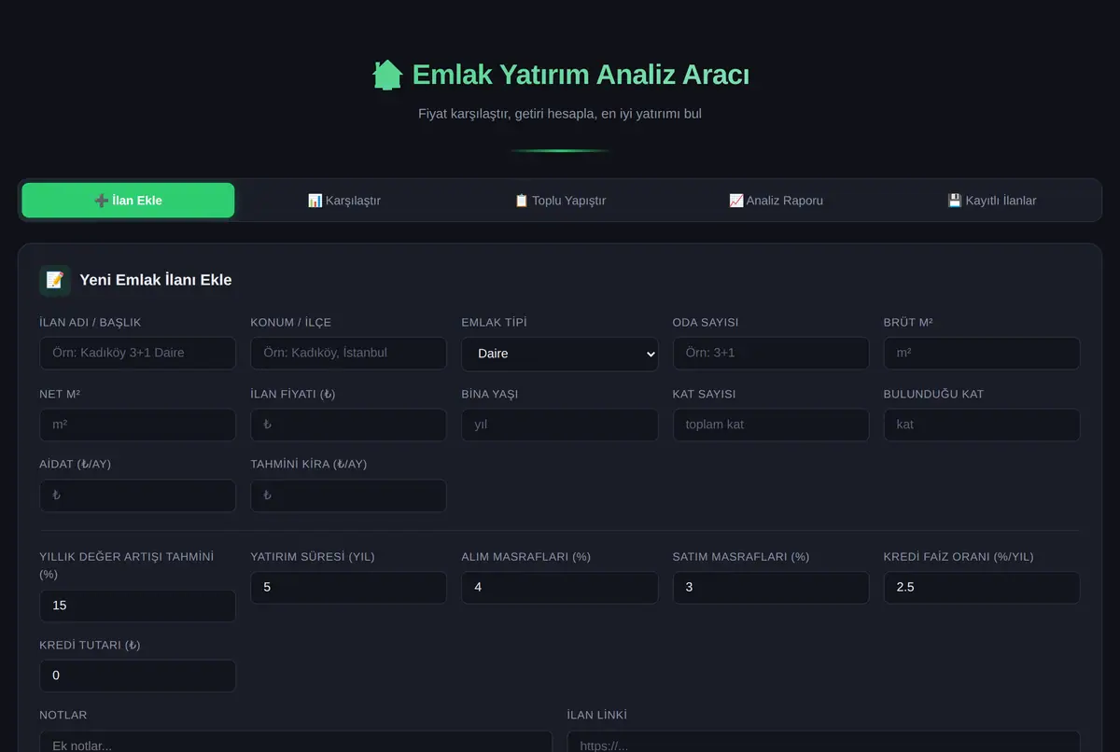
Task: Focus the Aidat monthly fee field
Action: (138, 495)
